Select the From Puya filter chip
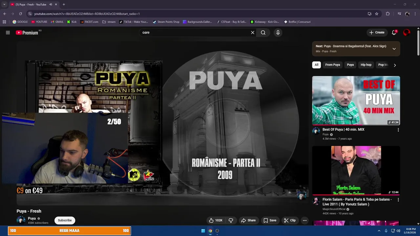Viewport: 420px width, 236px height. [332, 65]
